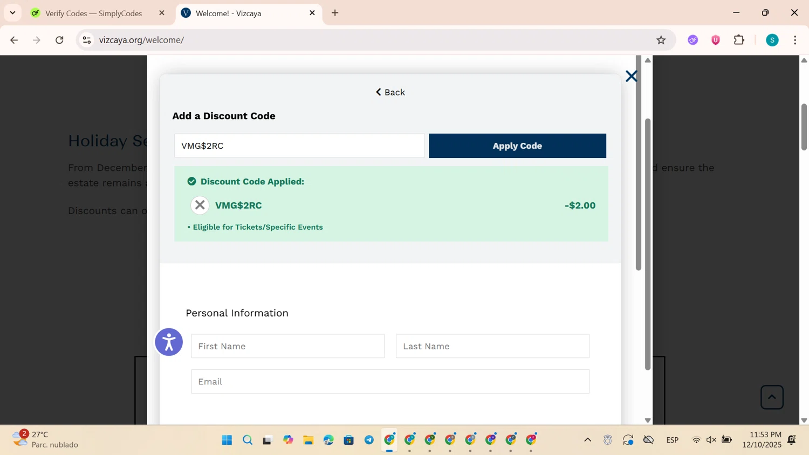Launch Copilot from the taskbar
The height and width of the screenshot is (455, 809).
click(288, 440)
